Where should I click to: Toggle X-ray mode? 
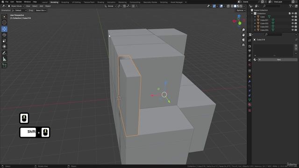228,6
